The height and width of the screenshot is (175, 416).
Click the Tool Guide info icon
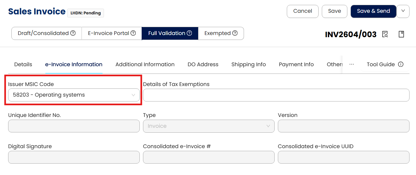pyautogui.click(x=401, y=64)
